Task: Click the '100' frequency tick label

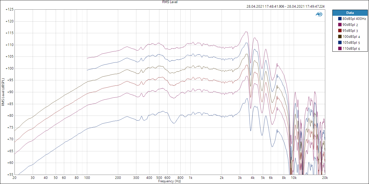Action: point(87,178)
